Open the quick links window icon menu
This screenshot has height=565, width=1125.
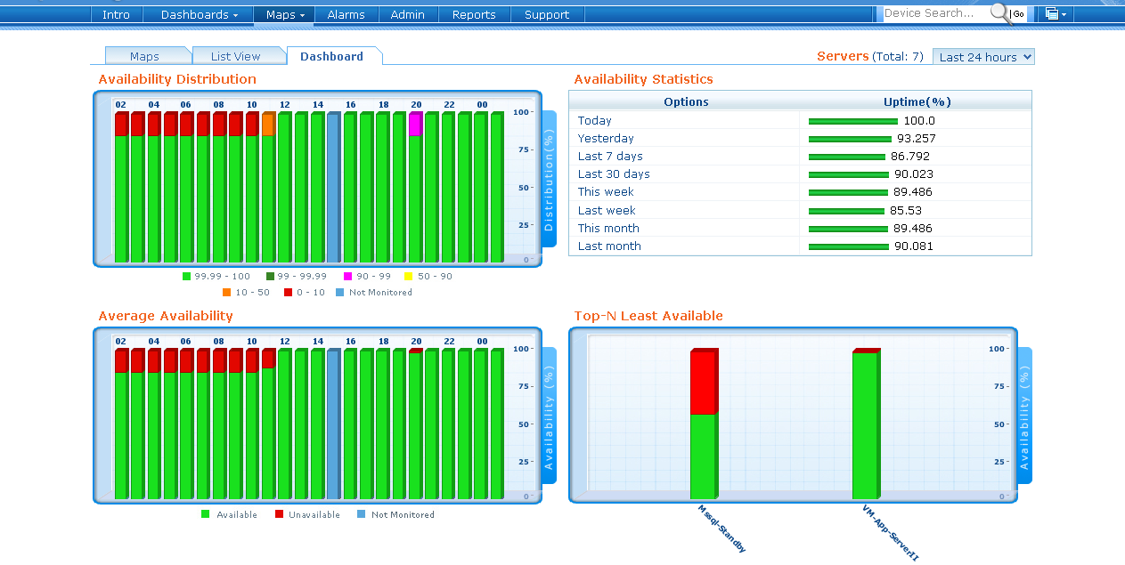click(x=1056, y=14)
